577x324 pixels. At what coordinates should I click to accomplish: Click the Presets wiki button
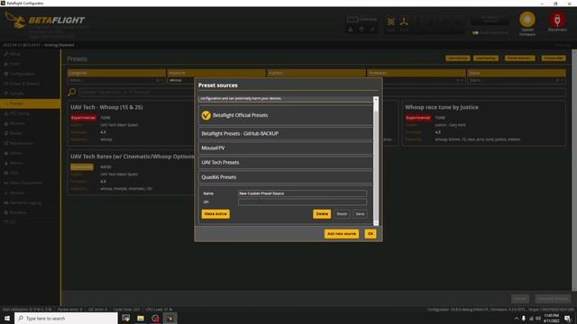[554, 58]
